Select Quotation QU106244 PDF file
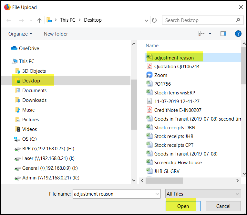247x215 pixels. click(x=177, y=66)
